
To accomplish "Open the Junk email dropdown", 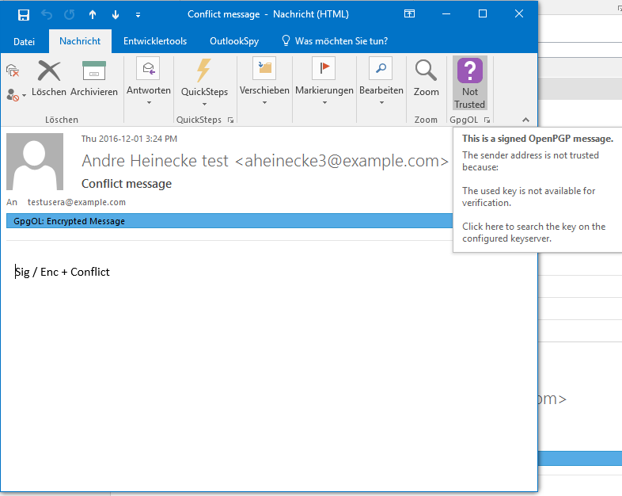I will pyautogui.click(x=16, y=94).
